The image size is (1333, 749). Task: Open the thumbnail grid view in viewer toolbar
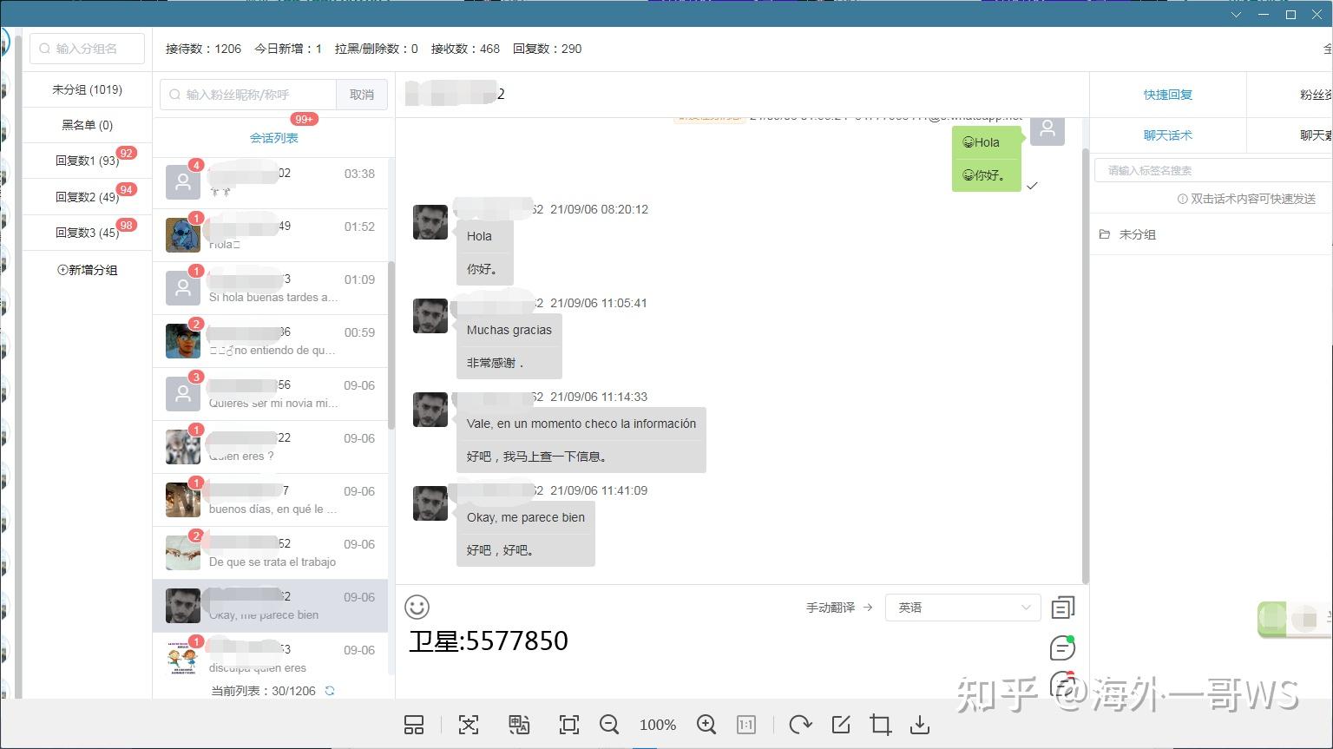click(x=414, y=725)
